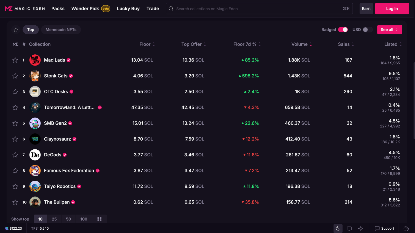The image size is (415, 233).
Task: Open the Claynosaurz collection link
Action: pyautogui.click(x=58, y=139)
